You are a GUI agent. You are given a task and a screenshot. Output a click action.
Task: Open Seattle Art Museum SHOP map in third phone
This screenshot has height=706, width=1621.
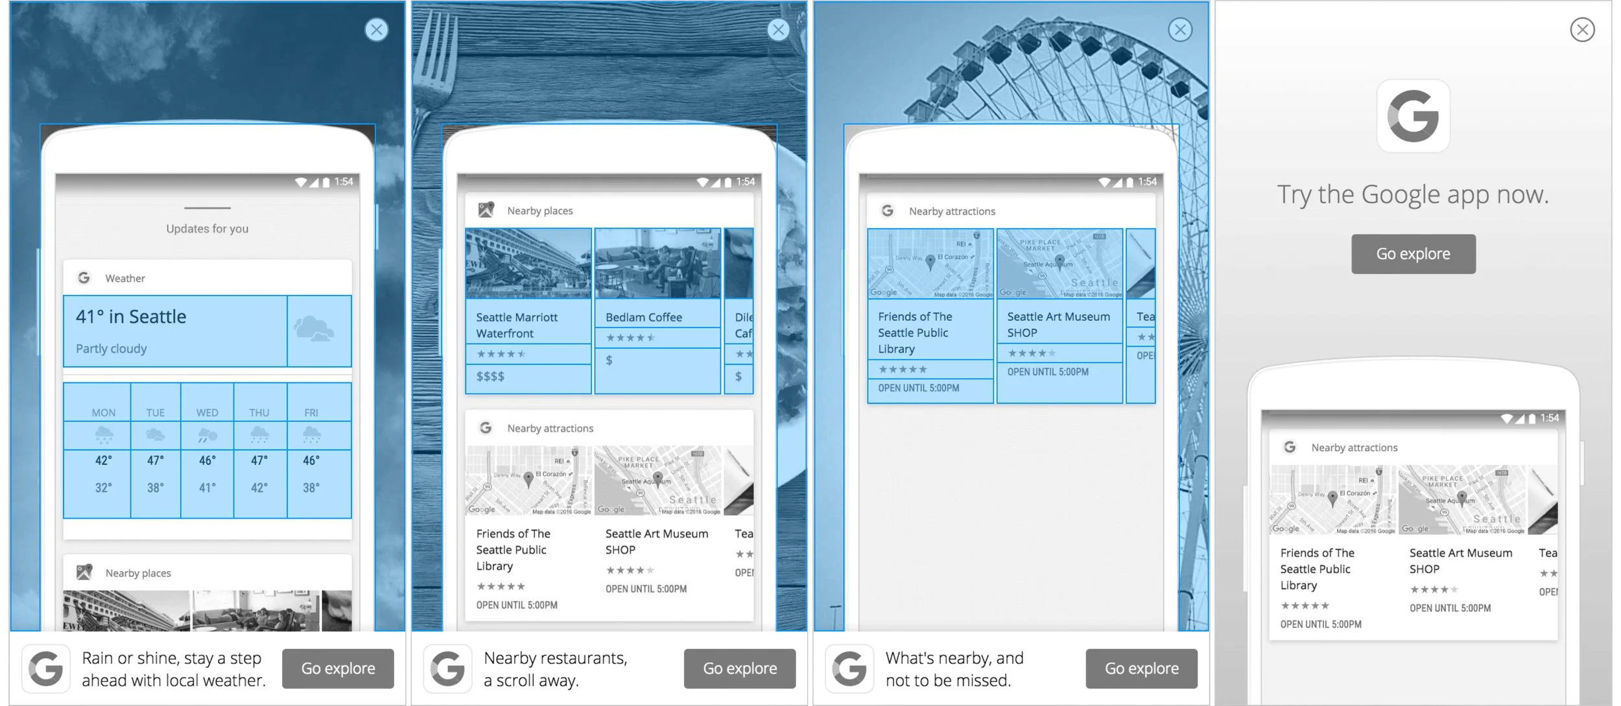point(1059,263)
